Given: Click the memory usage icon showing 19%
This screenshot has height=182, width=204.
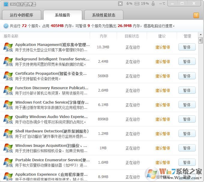Looking at the screenshot, I should pyautogui.click(x=137, y=4).
